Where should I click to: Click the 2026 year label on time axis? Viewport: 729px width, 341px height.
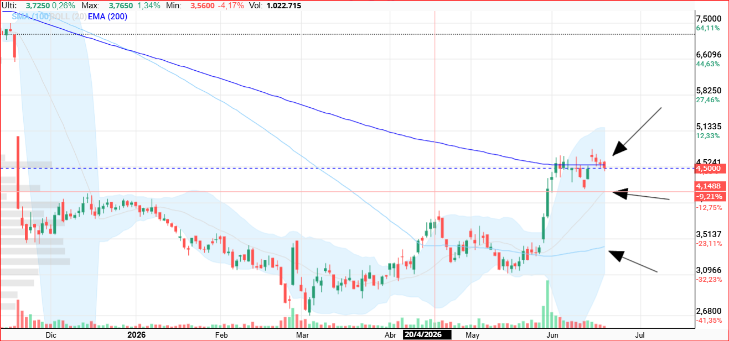point(136,335)
